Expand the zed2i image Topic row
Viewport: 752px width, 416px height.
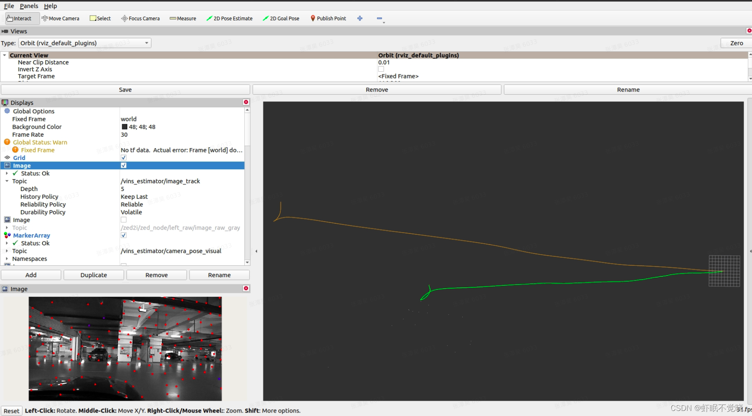tap(7, 228)
